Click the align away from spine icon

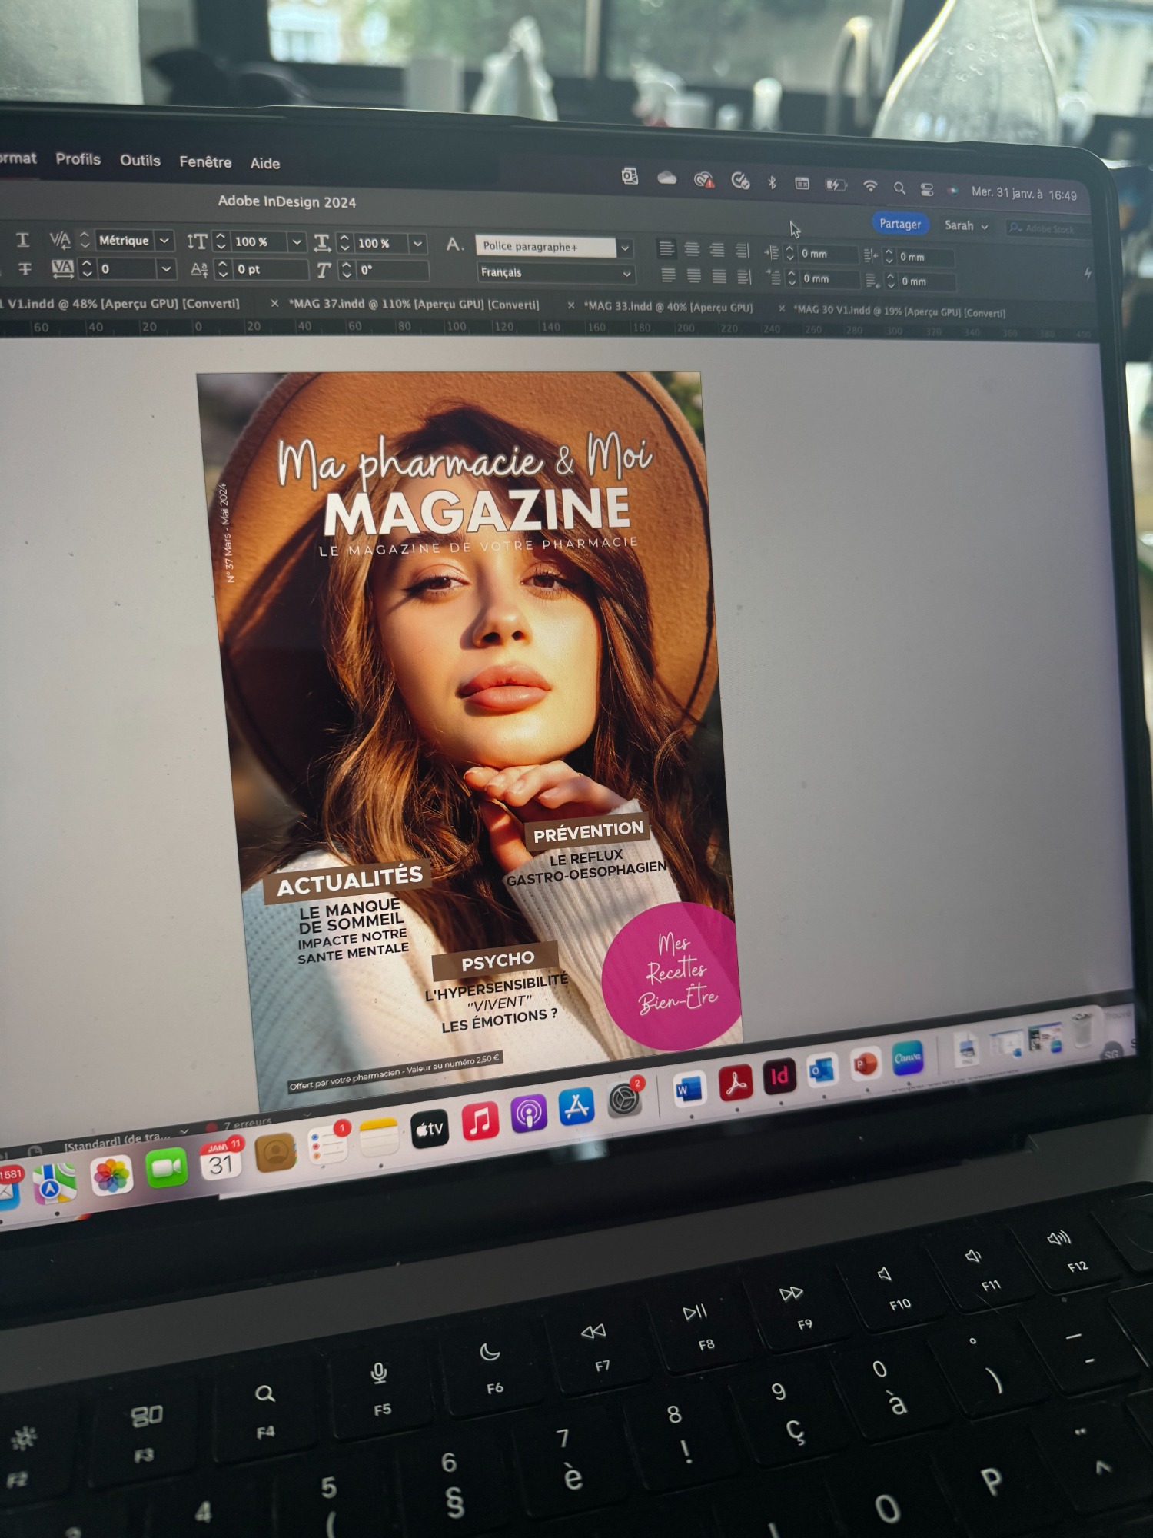pyautogui.click(x=743, y=277)
